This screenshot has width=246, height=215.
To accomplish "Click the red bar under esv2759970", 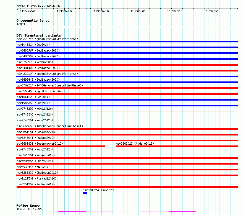I will (x=127, y=65).
